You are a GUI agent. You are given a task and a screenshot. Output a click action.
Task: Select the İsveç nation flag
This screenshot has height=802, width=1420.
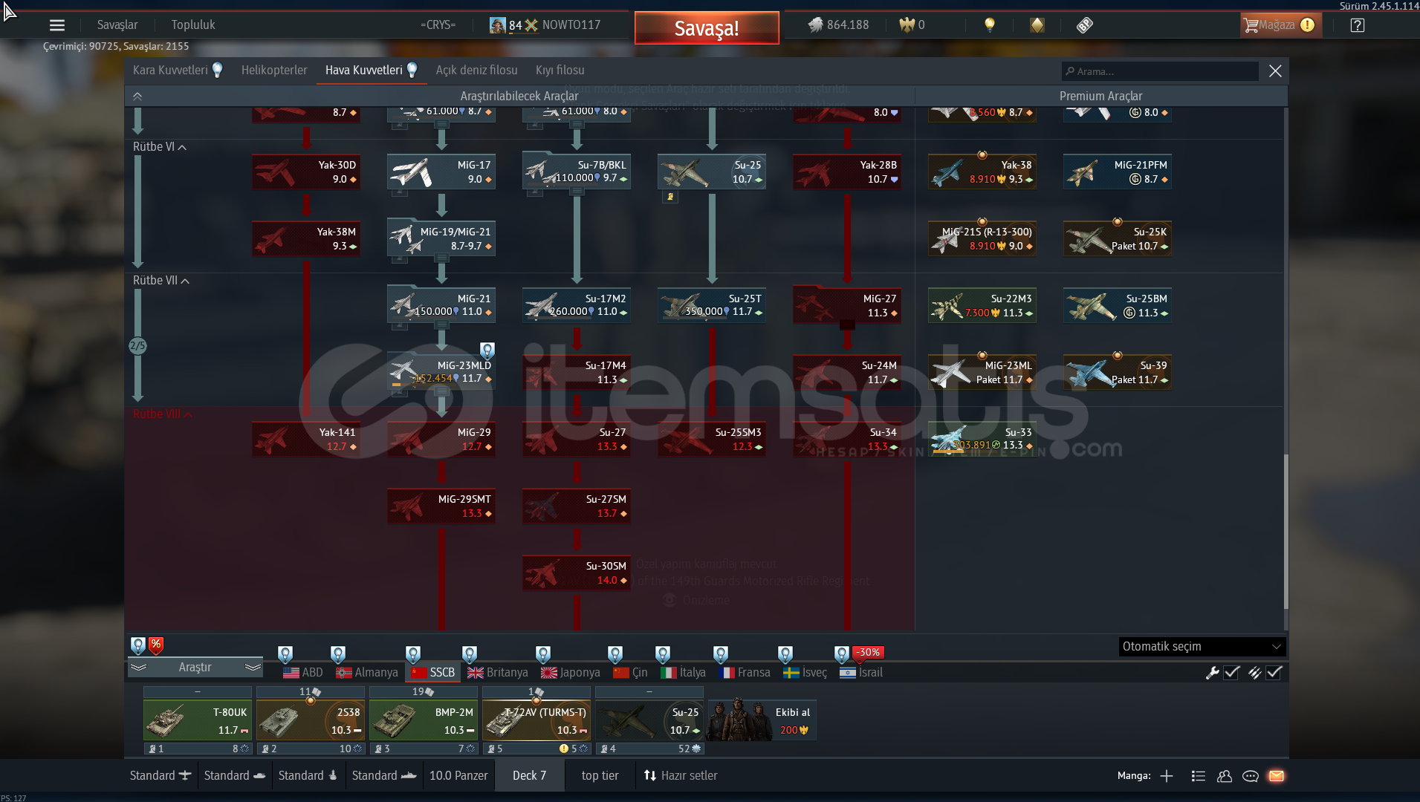(x=805, y=672)
